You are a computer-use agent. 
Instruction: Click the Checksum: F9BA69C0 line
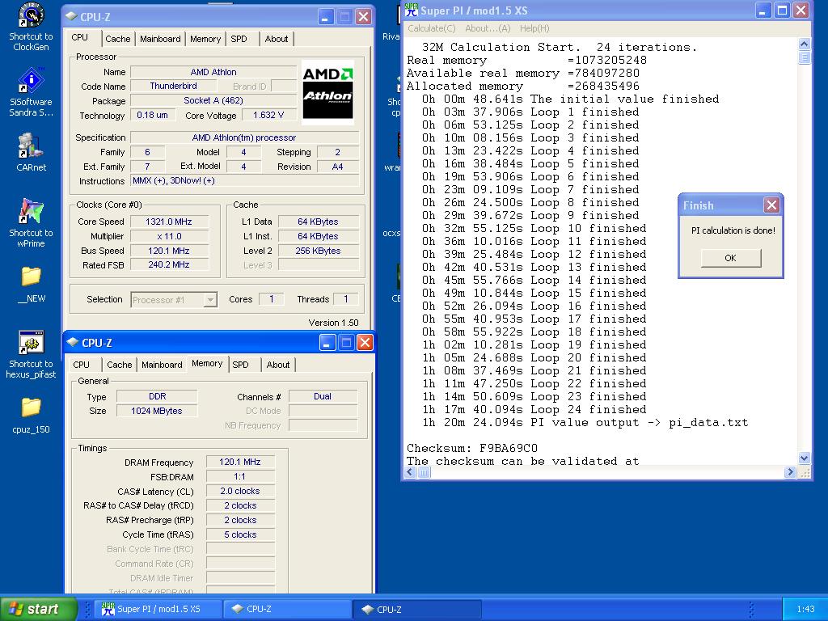click(x=472, y=448)
